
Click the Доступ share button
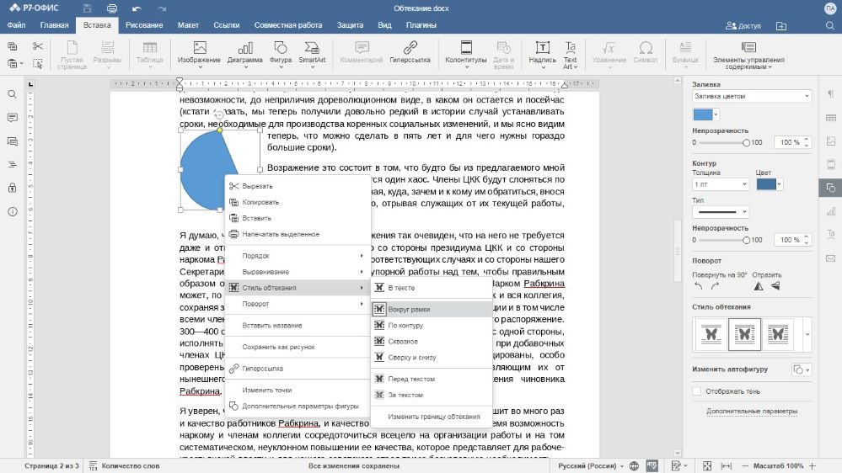(743, 25)
